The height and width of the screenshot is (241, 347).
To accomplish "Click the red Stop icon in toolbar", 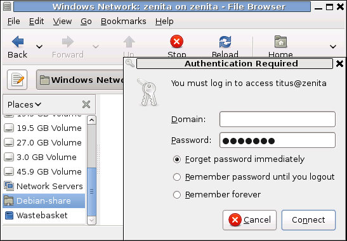I will [x=176, y=42].
